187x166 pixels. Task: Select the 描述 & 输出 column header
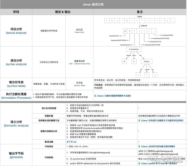tap(63, 12)
